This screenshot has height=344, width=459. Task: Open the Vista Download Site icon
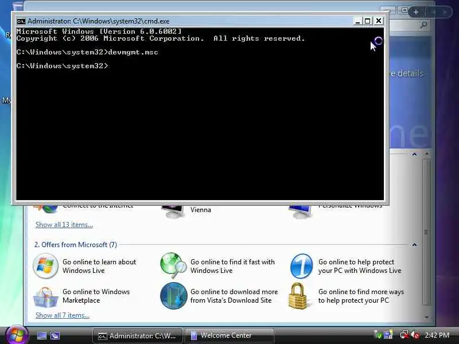174,296
